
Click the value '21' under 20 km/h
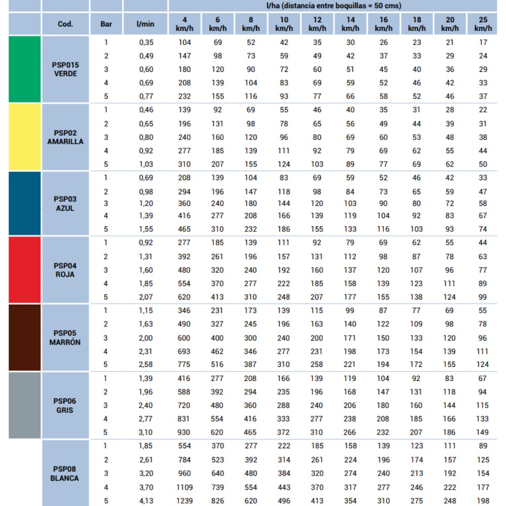(x=450, y=43)
